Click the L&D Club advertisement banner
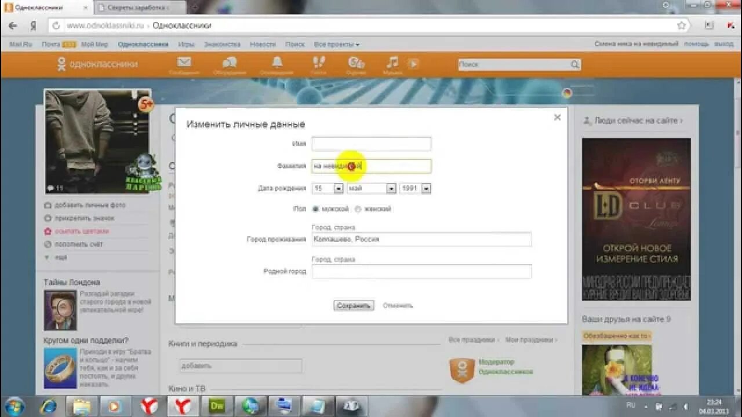 (636, 219)
